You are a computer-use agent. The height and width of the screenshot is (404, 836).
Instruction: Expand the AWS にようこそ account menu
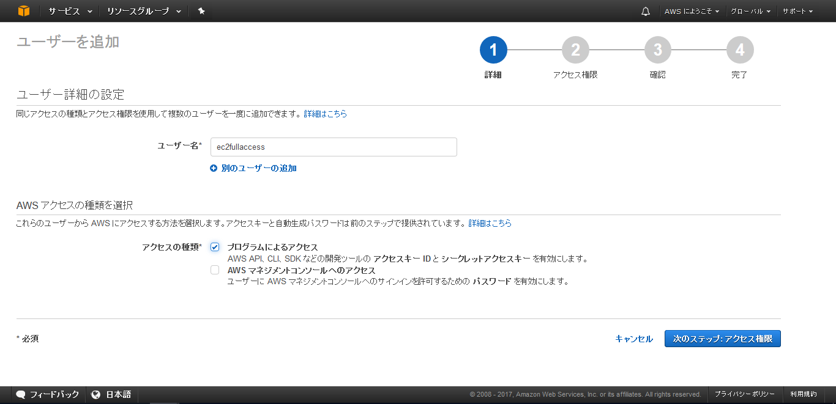coord(692,11)
